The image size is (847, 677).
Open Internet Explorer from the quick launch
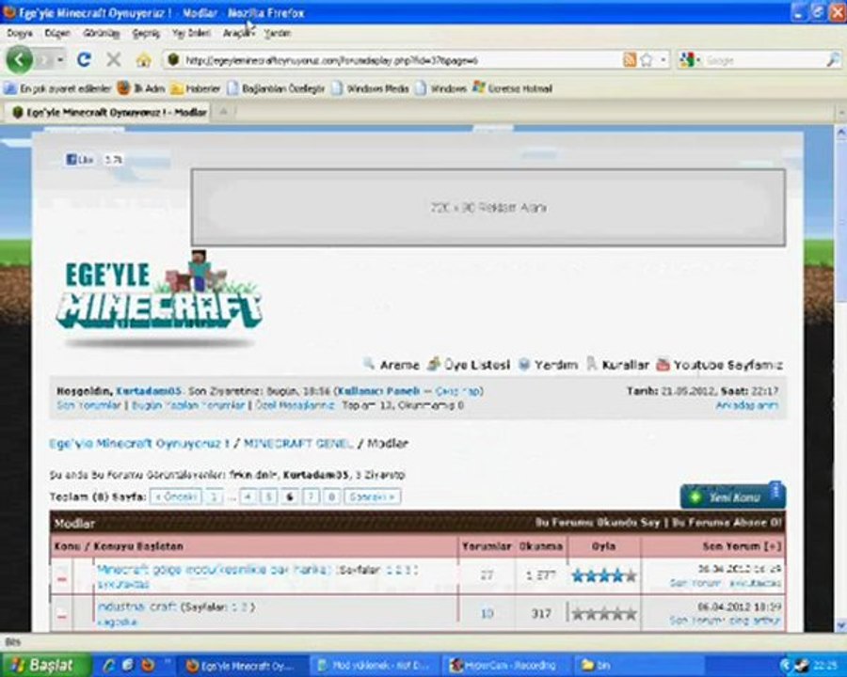[x=128, y=665]
